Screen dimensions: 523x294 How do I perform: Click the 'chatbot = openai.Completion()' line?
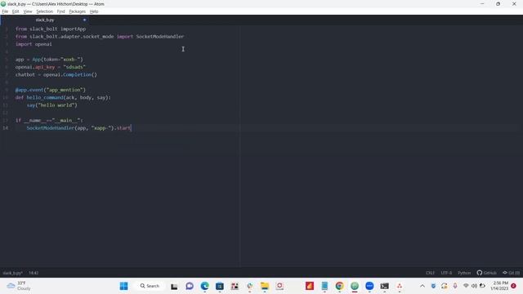click(56, 74)
